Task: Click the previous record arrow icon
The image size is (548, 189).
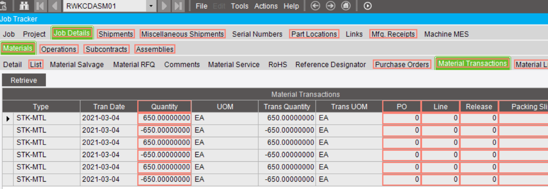Action: point(54,6)
